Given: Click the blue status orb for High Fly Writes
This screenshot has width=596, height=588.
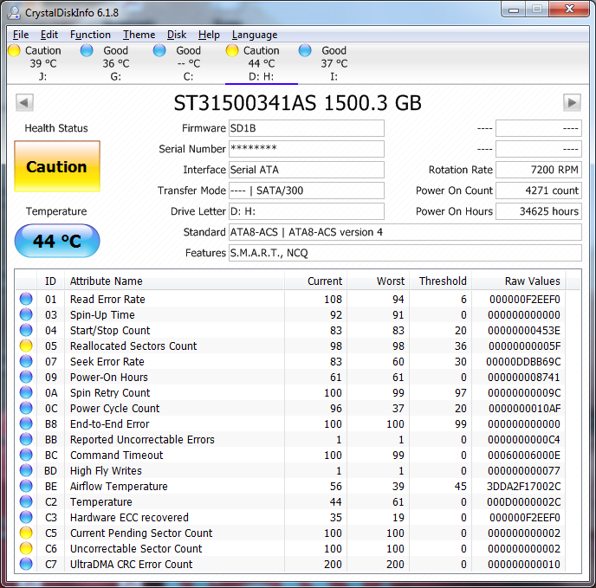Looking at the screenshot, I should [x=26, y=470].
